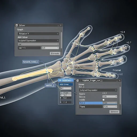Screen dimensions: 137x137
Task: Open the greyed Var dropdown
Action: tap(38, 44)
